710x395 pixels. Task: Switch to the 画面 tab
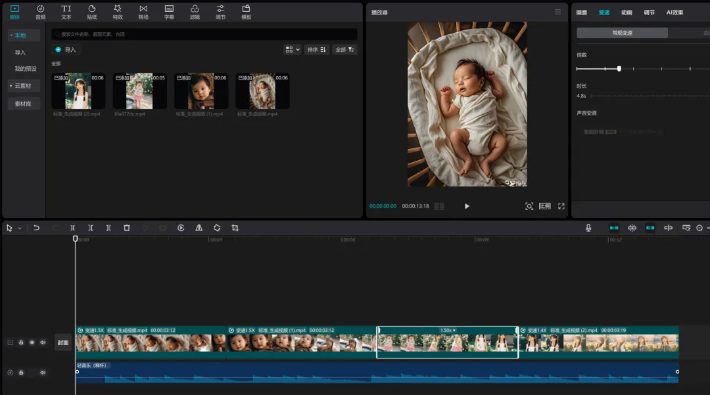582,12
